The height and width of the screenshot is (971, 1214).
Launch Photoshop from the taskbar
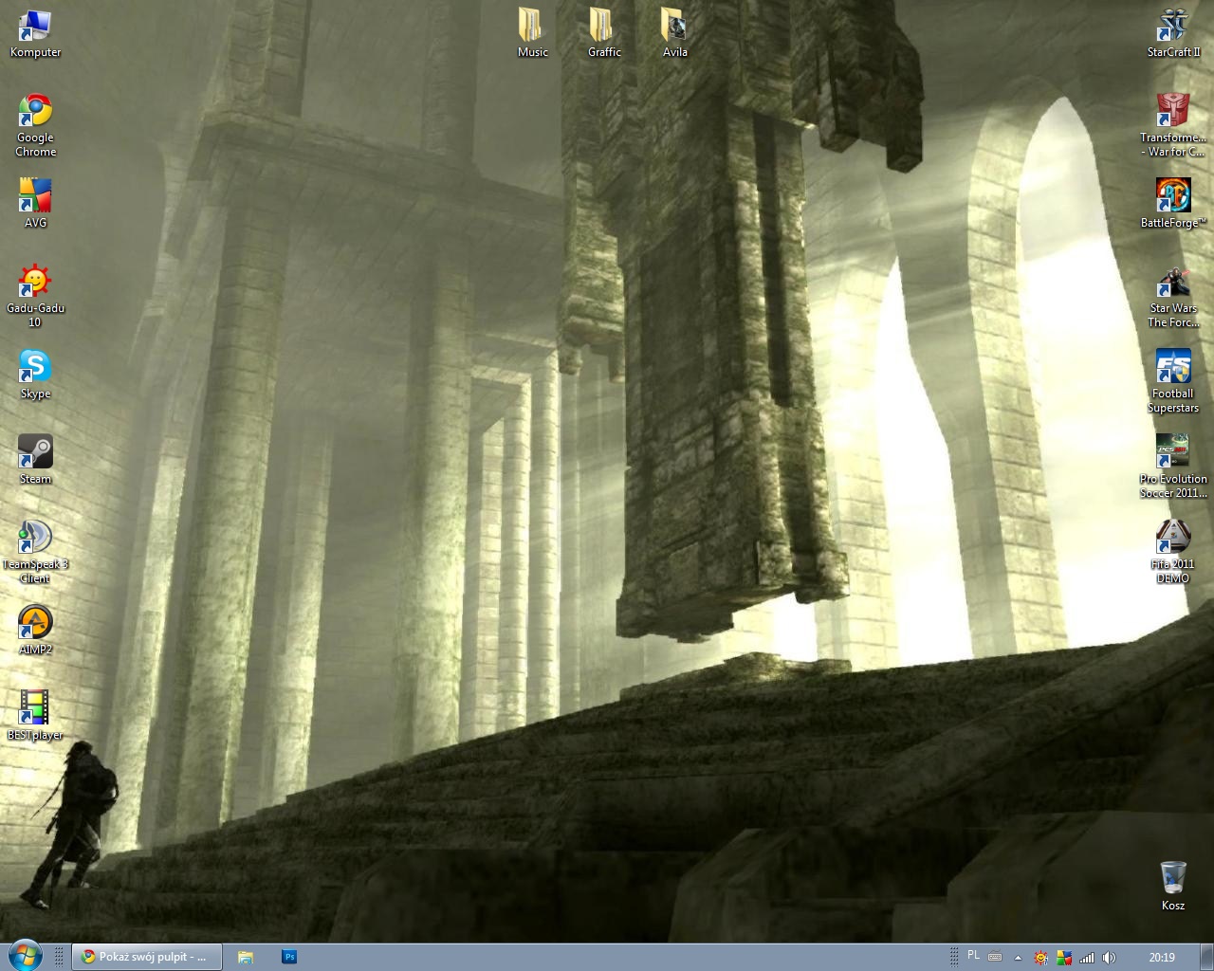[289, 957]
